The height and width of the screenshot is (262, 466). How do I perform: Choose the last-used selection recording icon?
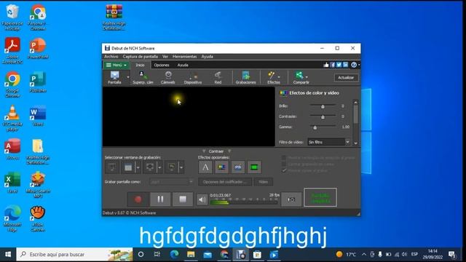[x=172, y=167]
